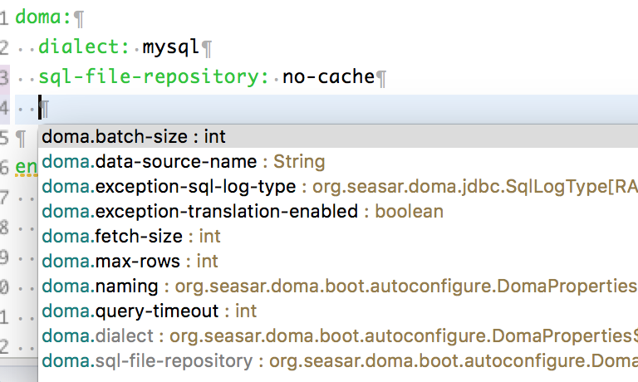The height and width of the screenshot is (382, 638).
Task: Click empty area of highlighted line 4
Action: click(332, 107)
